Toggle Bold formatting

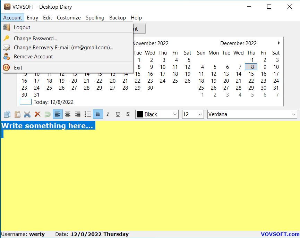(98, 114)
